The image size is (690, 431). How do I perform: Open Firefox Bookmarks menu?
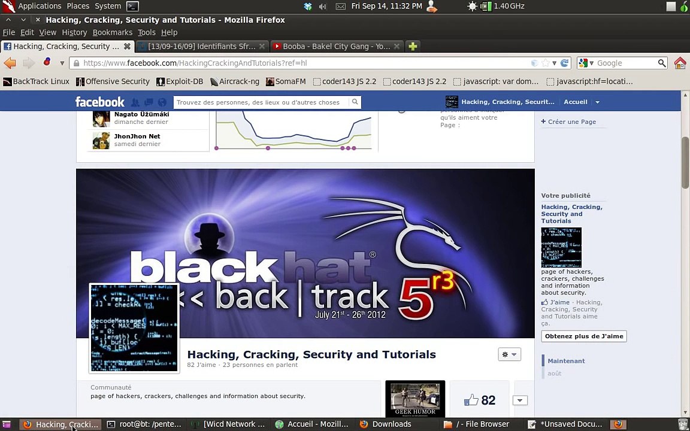click(x=112, y=32)
